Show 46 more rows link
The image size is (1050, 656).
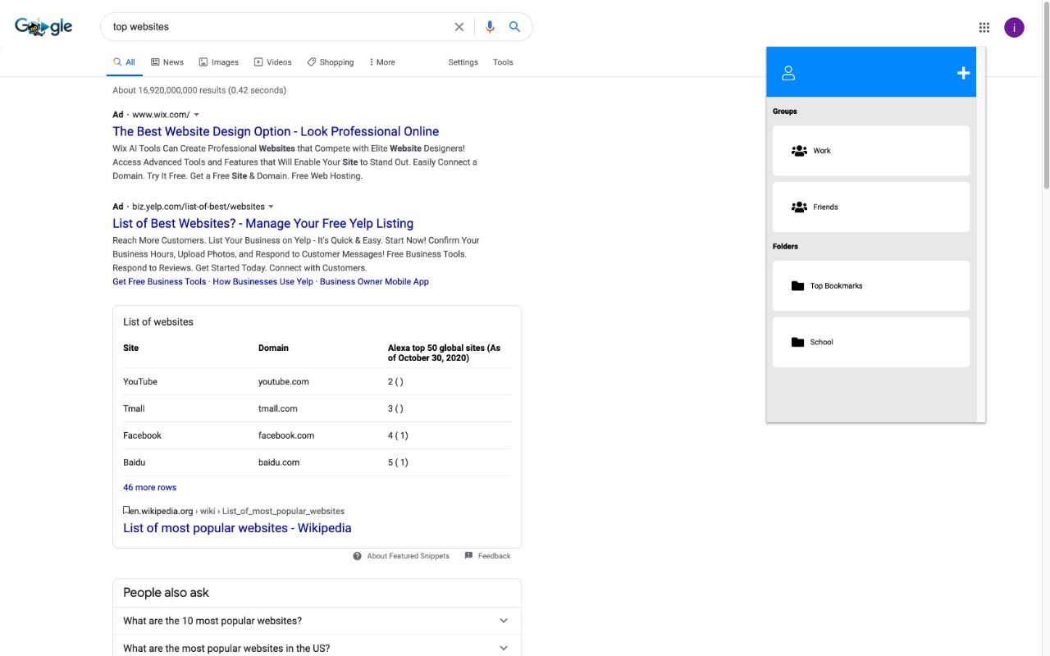[x=149, y=487]
